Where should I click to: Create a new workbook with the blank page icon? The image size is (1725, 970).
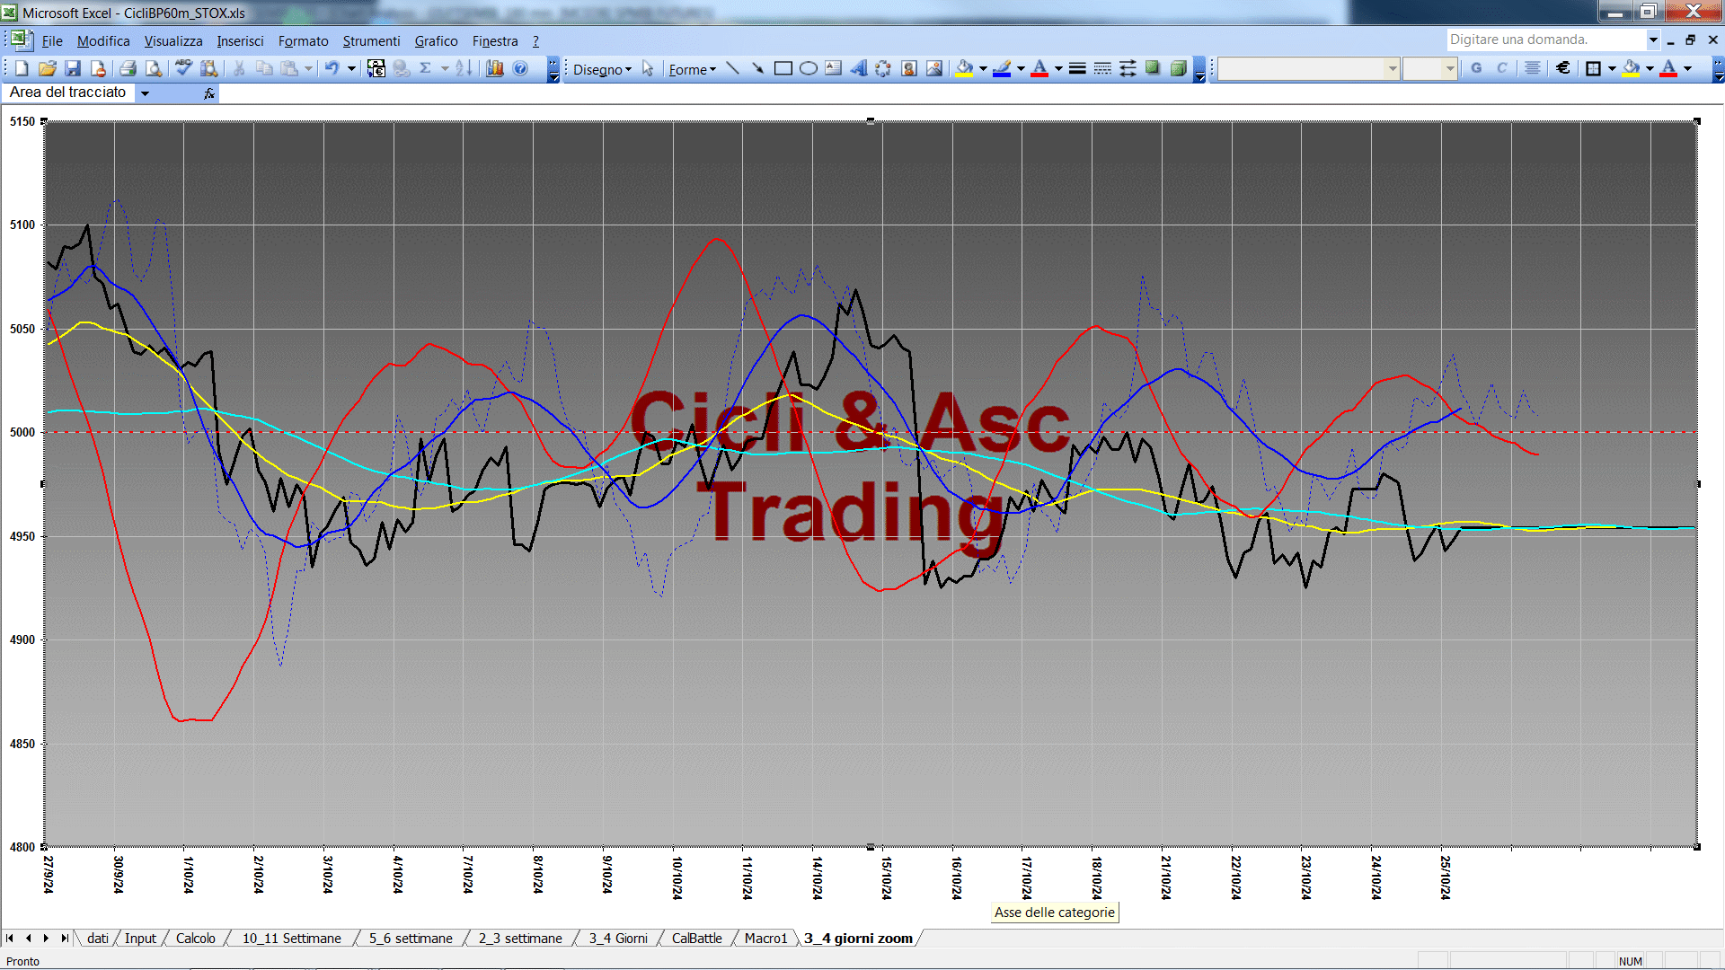click(22, 68)
